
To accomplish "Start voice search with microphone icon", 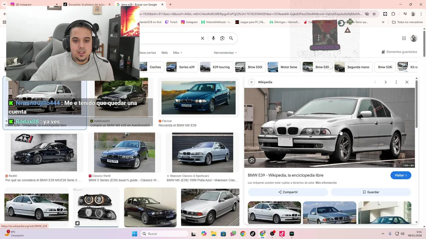I will point(213,39).
